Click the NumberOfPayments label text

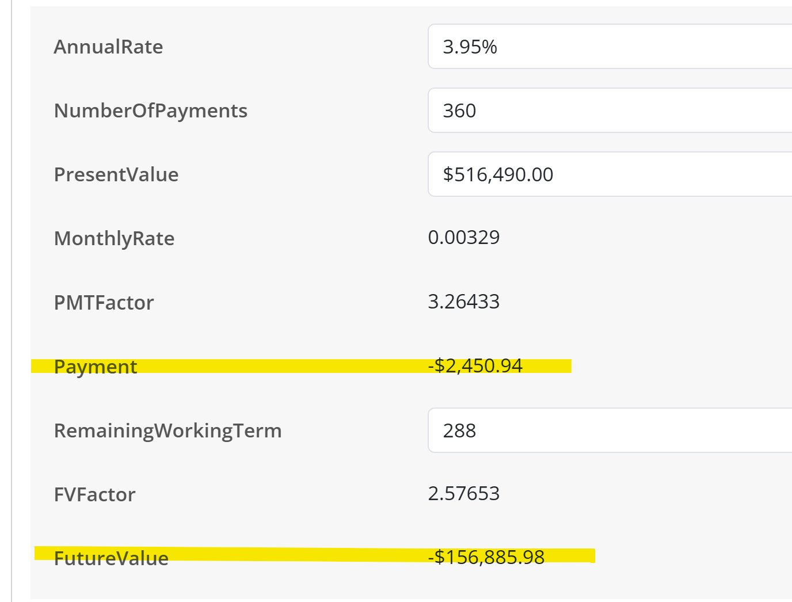[x=150, y=111]
